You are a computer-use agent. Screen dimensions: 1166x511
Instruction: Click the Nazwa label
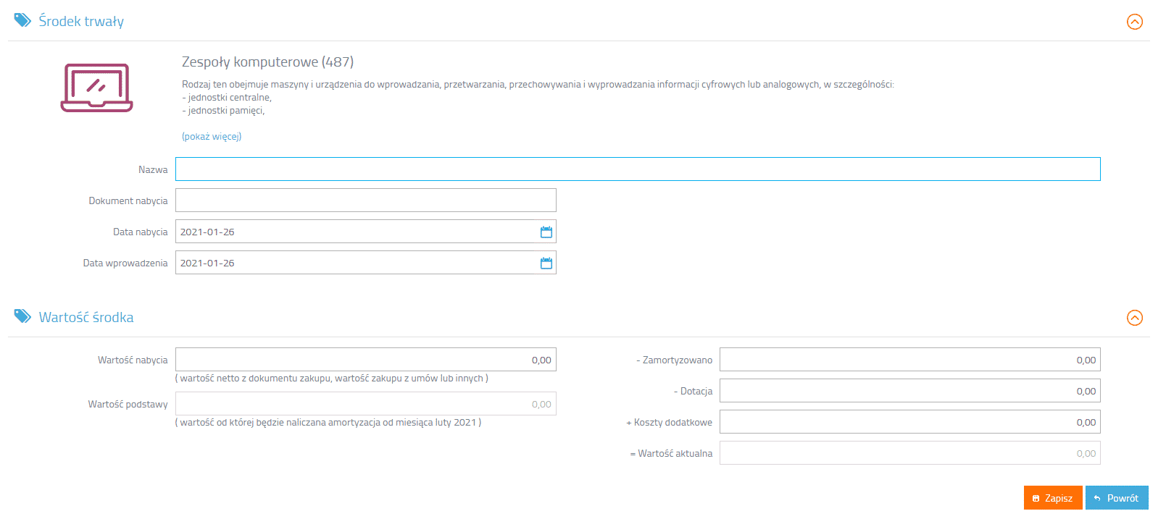153,169
